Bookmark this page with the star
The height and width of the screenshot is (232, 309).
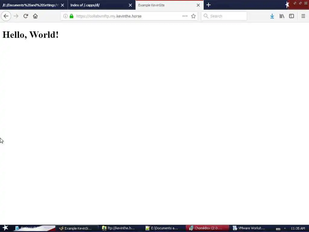(x=193, y=16)
